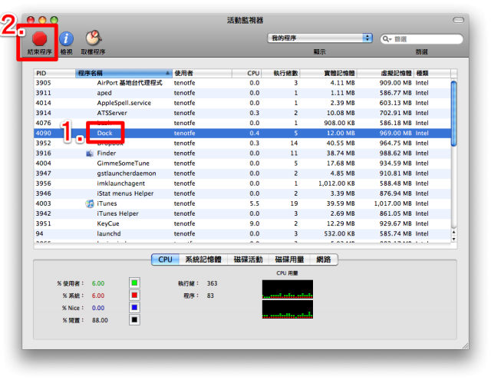The width and height of the screenshot is (491, 380).
Task: Click the window resize grip corner
Action: 466,346
